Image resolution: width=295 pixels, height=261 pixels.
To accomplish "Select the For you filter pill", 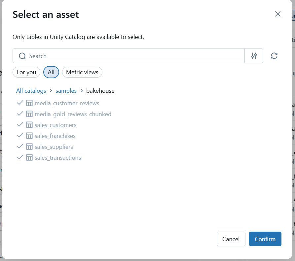I will pos(26,72).
